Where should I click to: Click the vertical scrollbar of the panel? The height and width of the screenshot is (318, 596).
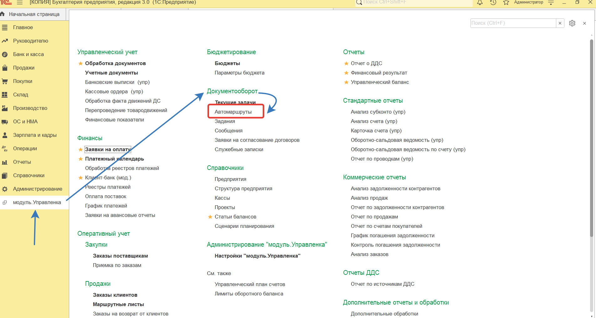click(x=591, y=138)
